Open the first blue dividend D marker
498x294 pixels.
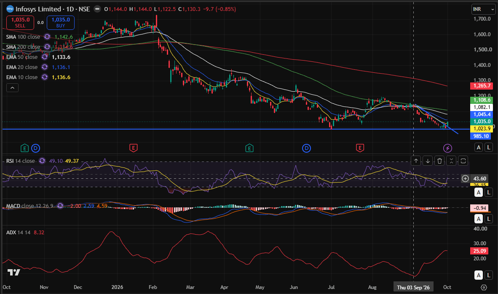click(35, 148)
